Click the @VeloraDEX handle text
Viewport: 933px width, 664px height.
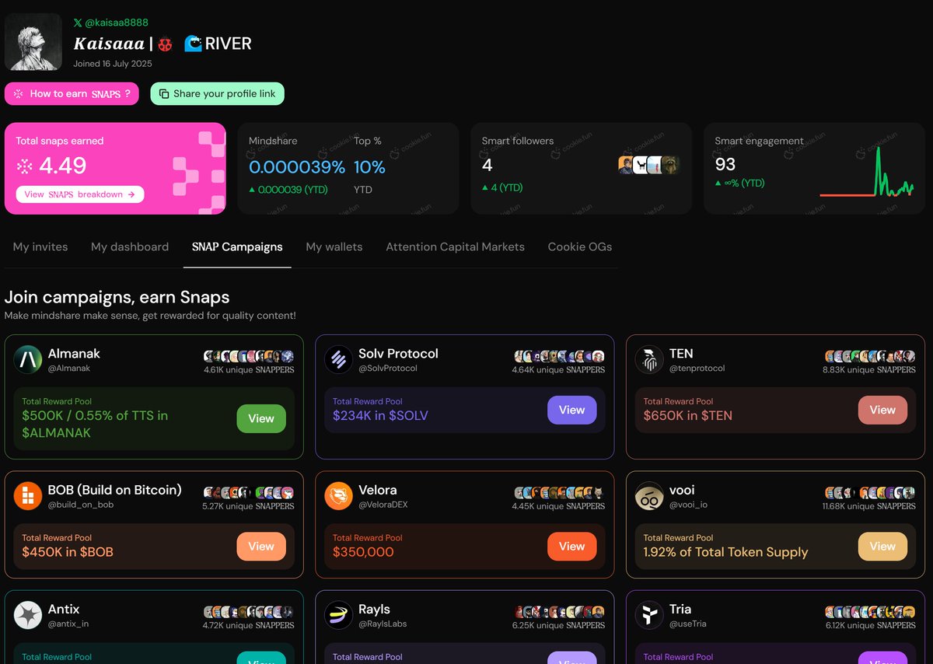click(x=383, y=505)
